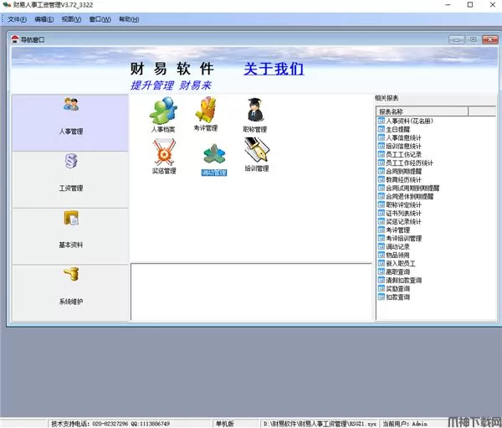The width and height of the screenshot is (502, 428).
Task: Restore the 导航窗口 inner window
Action: (x=473, y=39)
